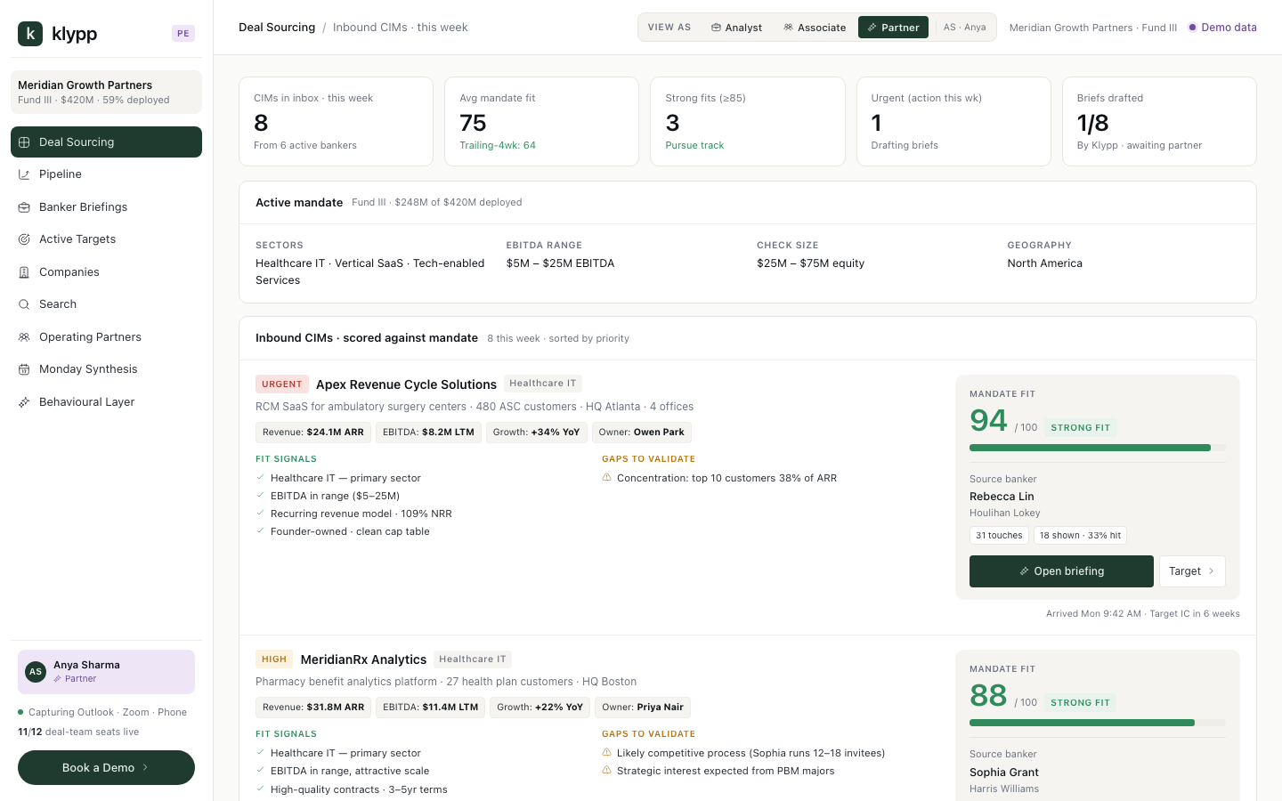Click the CIMs in inbox stat card
Screen dimensions: 1282x801
point(336,121)
